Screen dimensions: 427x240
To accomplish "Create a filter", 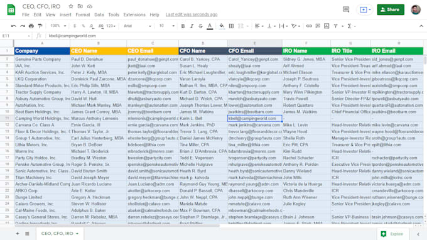I will [335, 26].
